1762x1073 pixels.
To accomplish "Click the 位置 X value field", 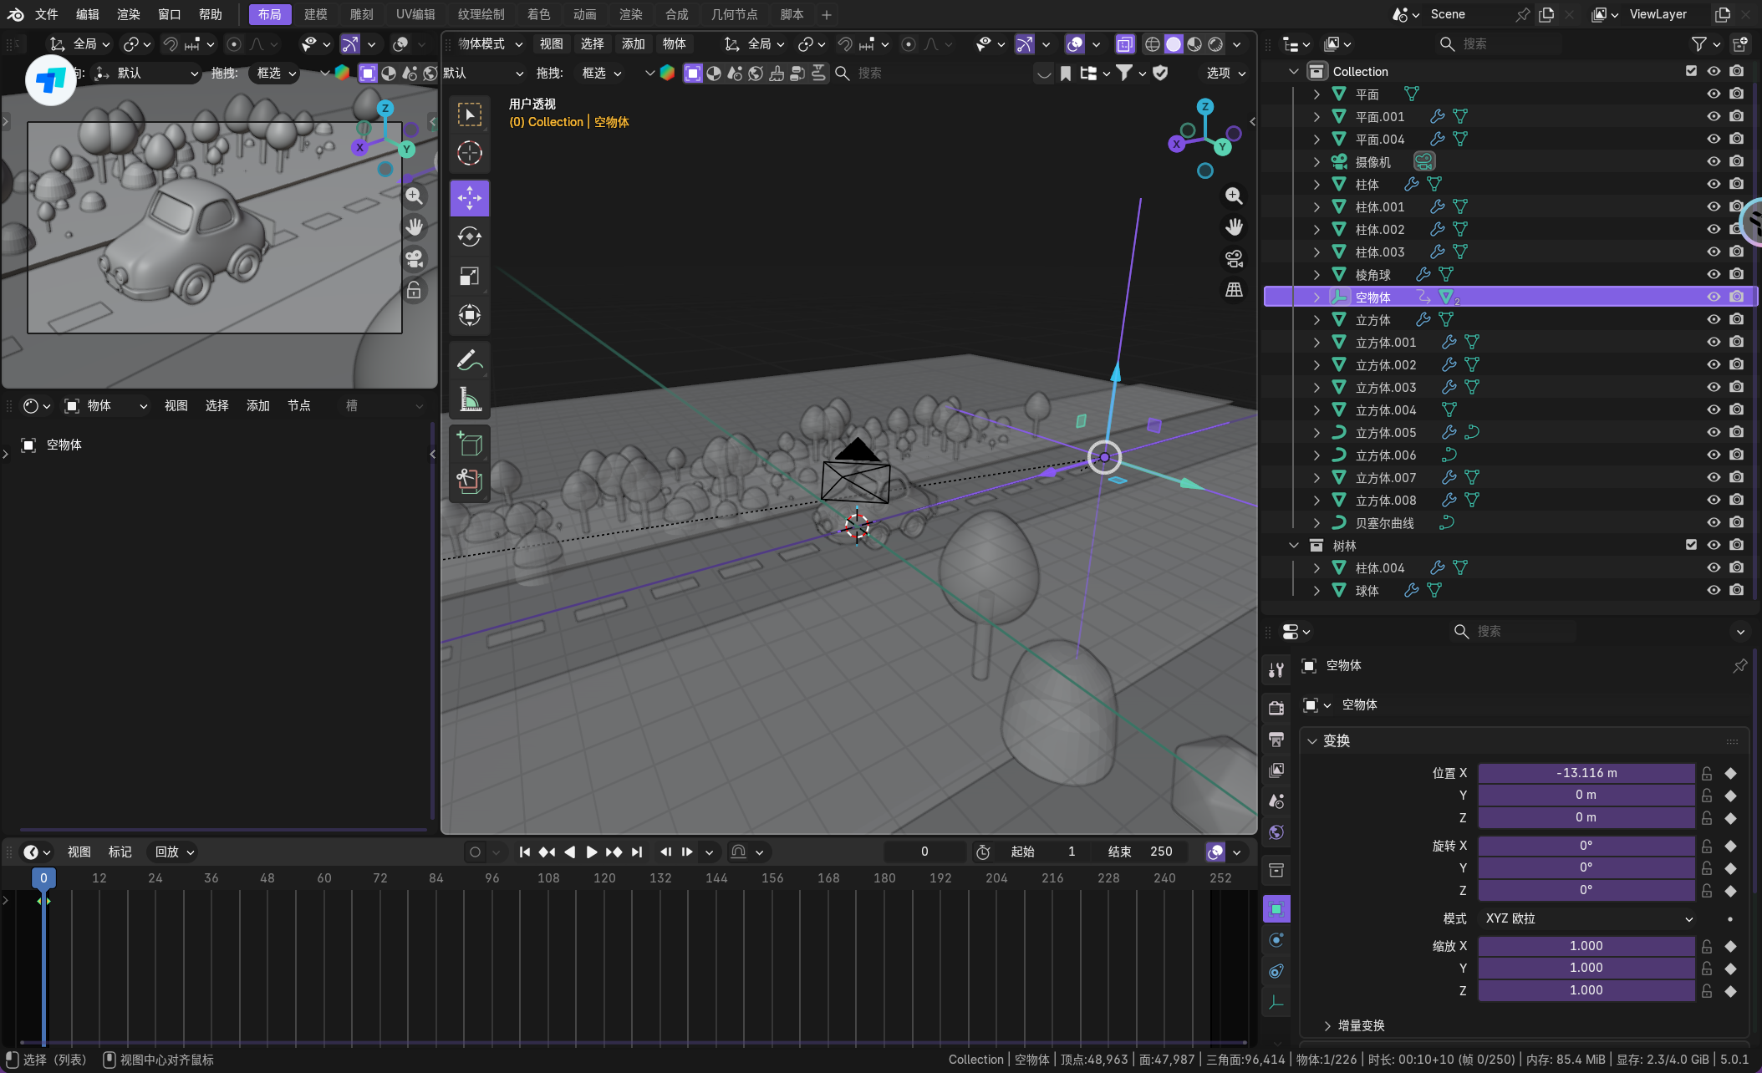I will pyautogui.click(x=1586, y=773).
